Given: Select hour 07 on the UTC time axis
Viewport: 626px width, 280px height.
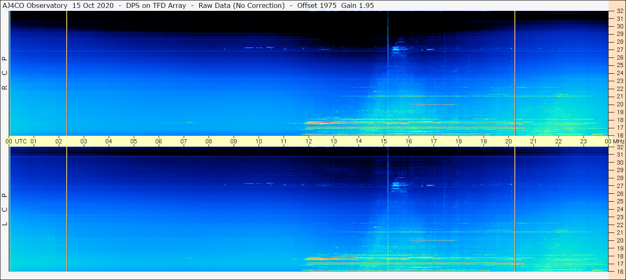Looking at the screenshot, I should click(x=184, y=141).
